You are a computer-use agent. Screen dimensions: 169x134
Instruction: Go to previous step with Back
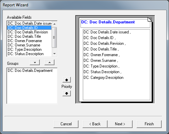[x=95, y=124]
